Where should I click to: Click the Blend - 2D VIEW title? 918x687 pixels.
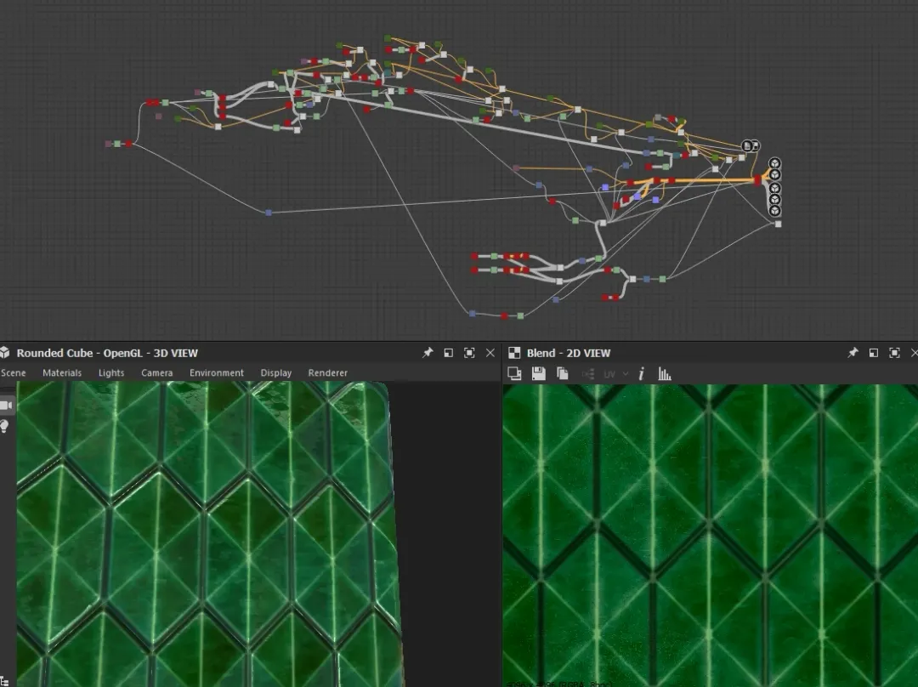[569, 353]
